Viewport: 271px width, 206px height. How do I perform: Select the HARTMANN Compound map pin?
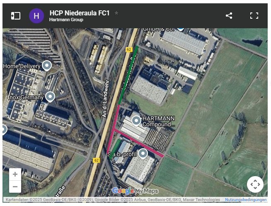coord(136,121)
